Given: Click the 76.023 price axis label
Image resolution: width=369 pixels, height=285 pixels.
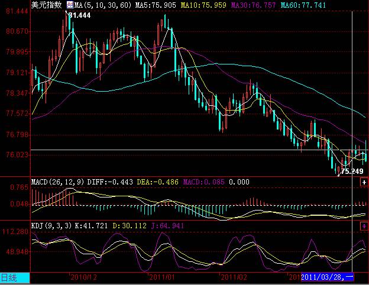Looking at the screenshot, I should coord(17,155).
